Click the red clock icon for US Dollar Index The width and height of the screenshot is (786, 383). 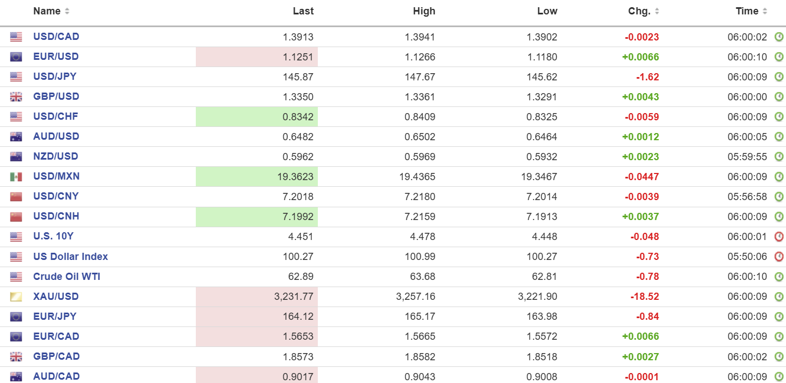pyautogui.click(x=779, y=257)
